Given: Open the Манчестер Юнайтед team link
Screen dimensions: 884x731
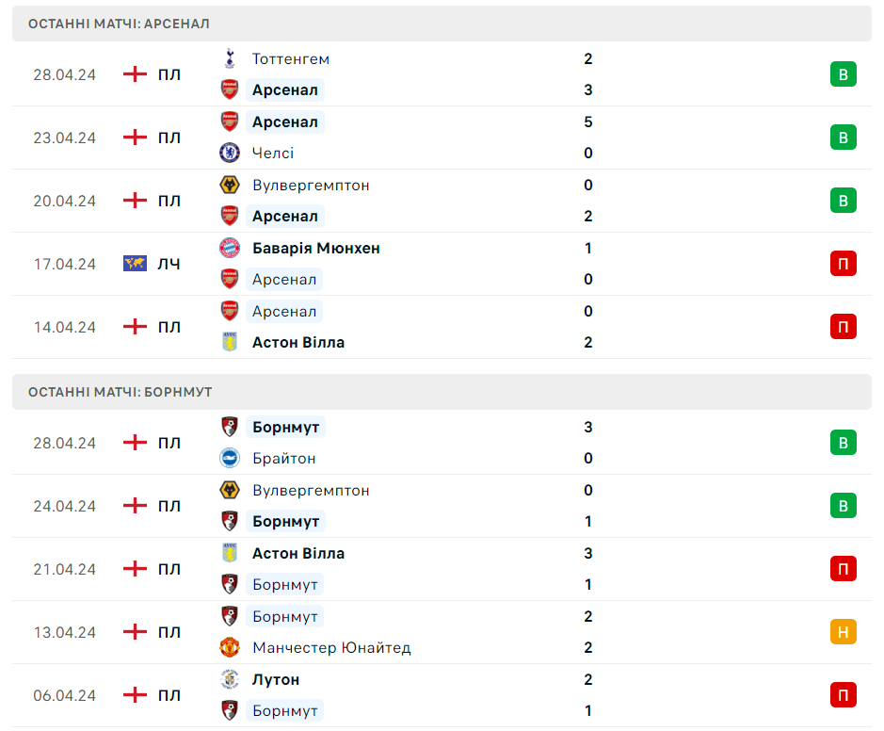Looking at the screenshot, I should click(331, 647).
